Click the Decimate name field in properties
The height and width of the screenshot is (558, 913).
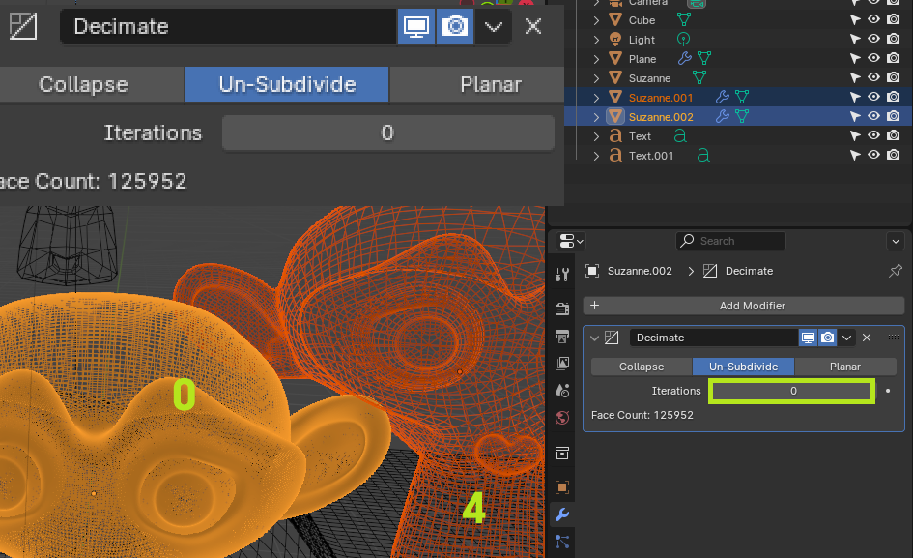[713, 338]
